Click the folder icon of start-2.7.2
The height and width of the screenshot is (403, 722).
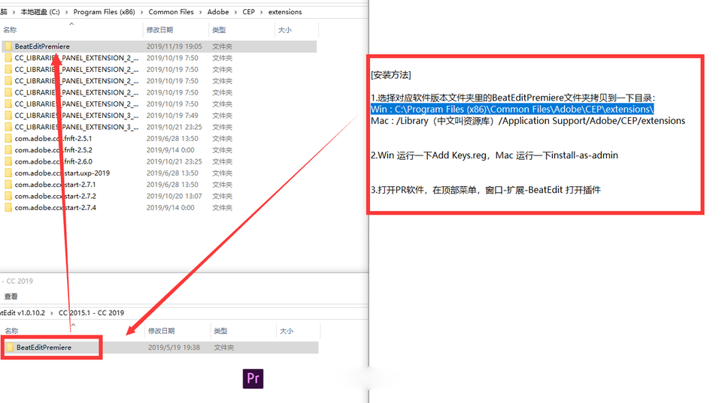[8, 196]
